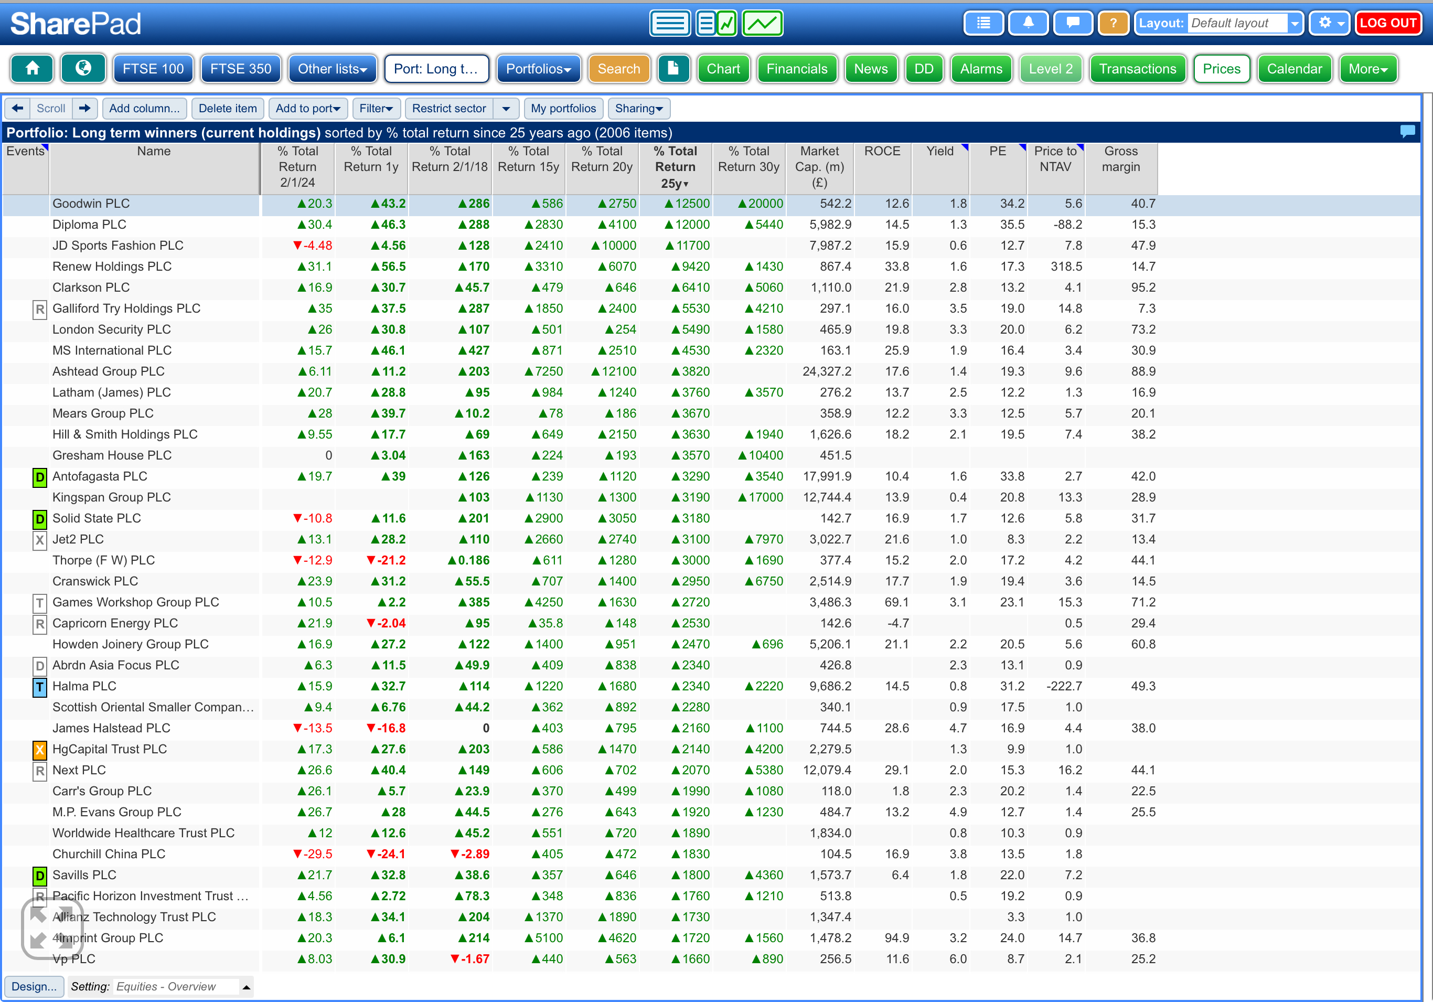Open the Setting Equities - Overview selector

pos(161,986)
